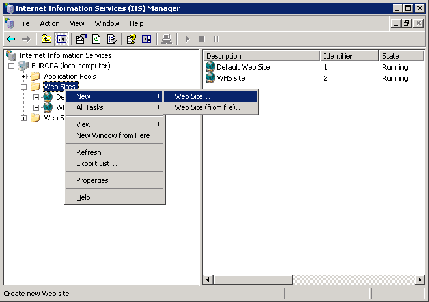429x302 pixels.
Task: Select the Default Web Site row text
Action: coord(243,67)
